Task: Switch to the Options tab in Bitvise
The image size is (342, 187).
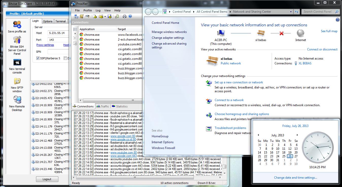Action: [47, 21]
